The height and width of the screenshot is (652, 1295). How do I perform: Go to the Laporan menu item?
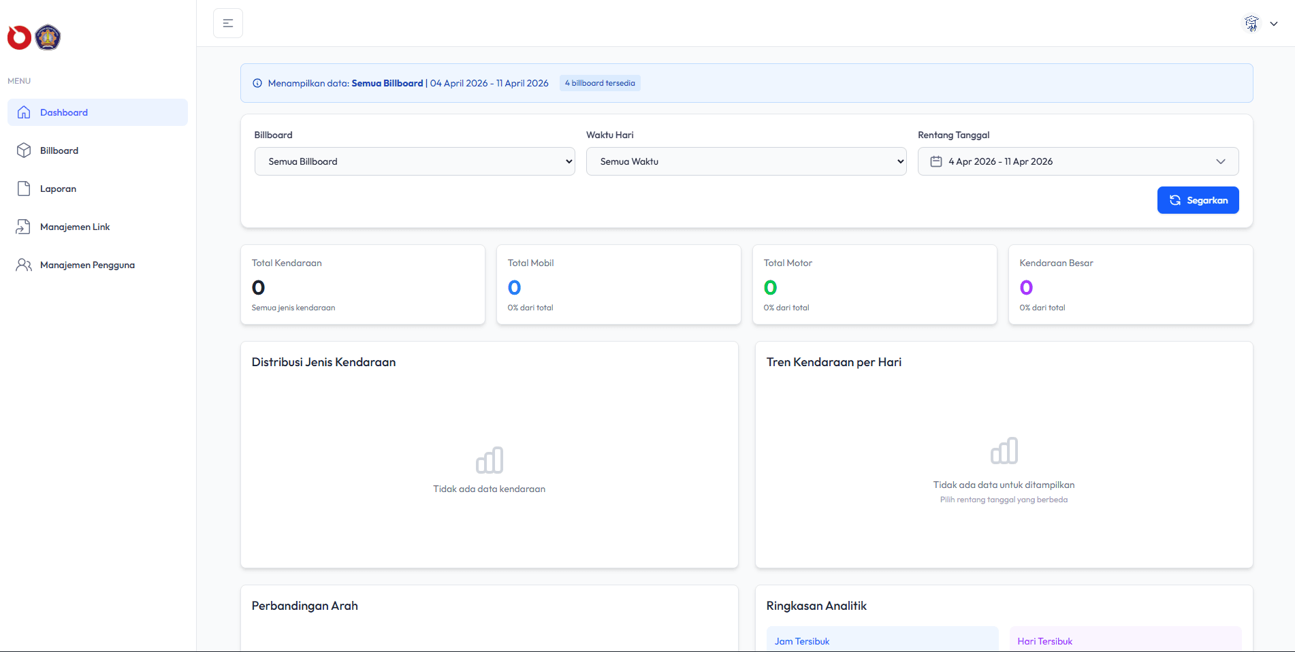coord(59,189)
